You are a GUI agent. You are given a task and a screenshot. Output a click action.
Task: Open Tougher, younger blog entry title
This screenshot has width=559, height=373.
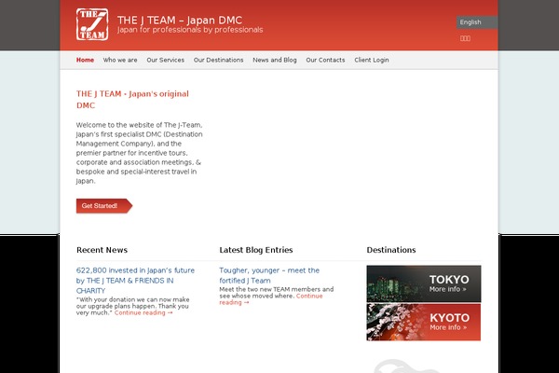click(269, 275)
